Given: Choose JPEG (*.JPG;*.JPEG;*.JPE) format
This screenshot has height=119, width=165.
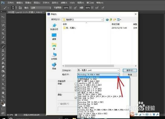Looking at the screenshot, I should (104, 95).
